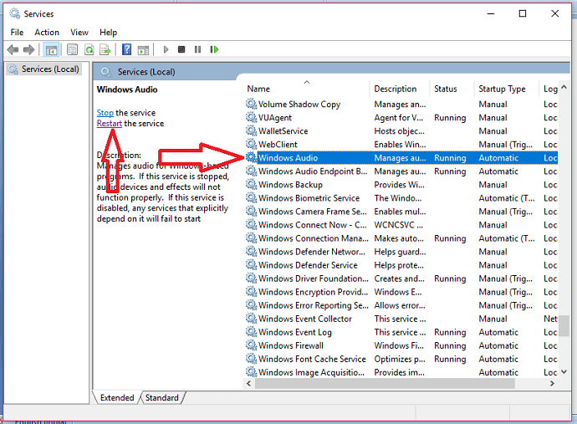Click the vertical scrollbar down arrow
The height and width of the screenshot is (424, 577).
tap(565, 369)
